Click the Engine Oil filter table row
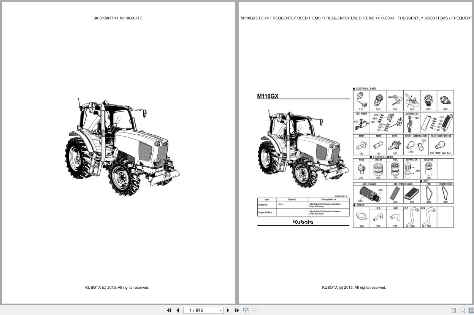This screenshot has height=315, width=474. click(x=303, y=212)
